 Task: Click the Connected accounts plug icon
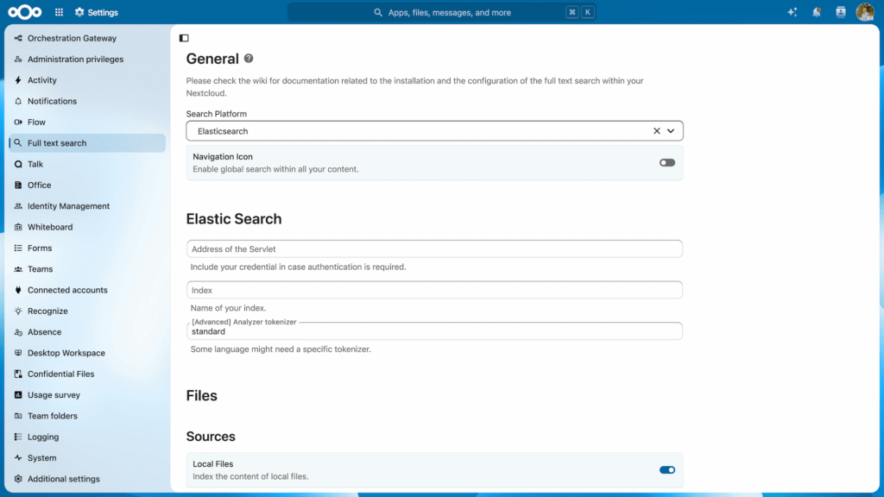[18, 290]
